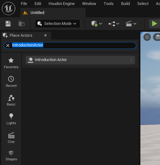Screen dimensions: 160x165
Task: Switch to the Cine category
Action: click(x=11, y=138)
